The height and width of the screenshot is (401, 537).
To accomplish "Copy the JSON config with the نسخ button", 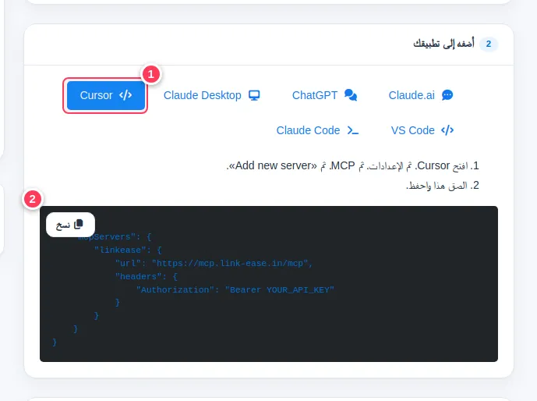I will coord(70,225).
